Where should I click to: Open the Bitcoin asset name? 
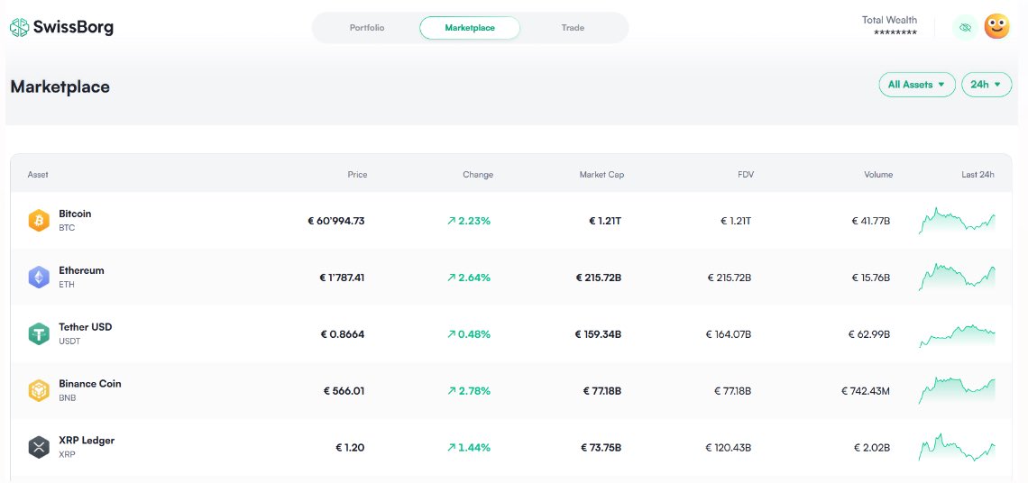75,214
